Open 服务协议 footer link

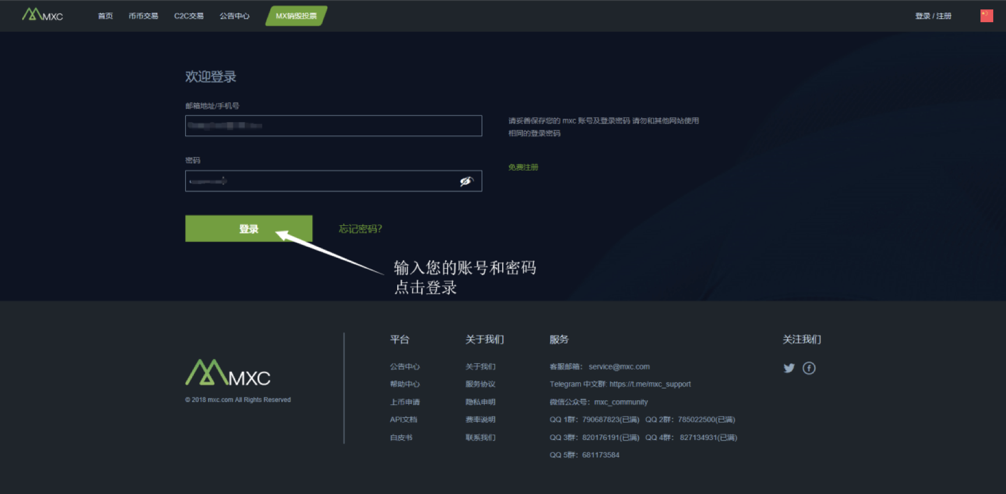(x=481, y=384)
